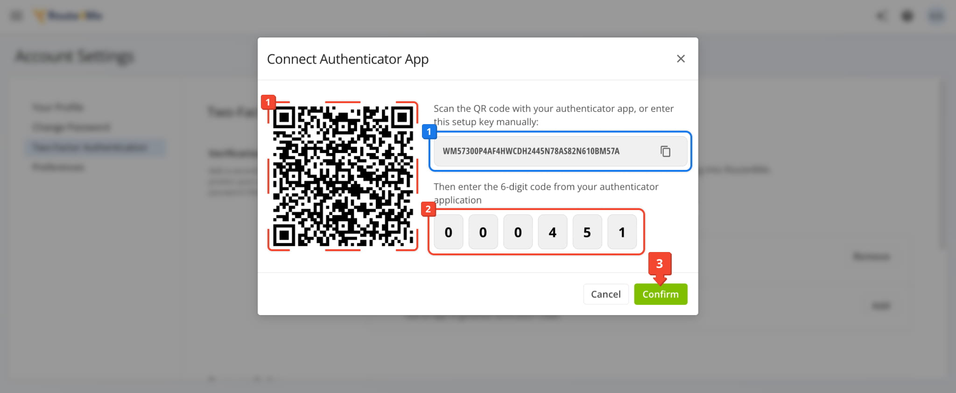The width and height of the screenshot is (956, 393).
Task: Cancel the authenticator setup
Action: [x=606, y=294]
